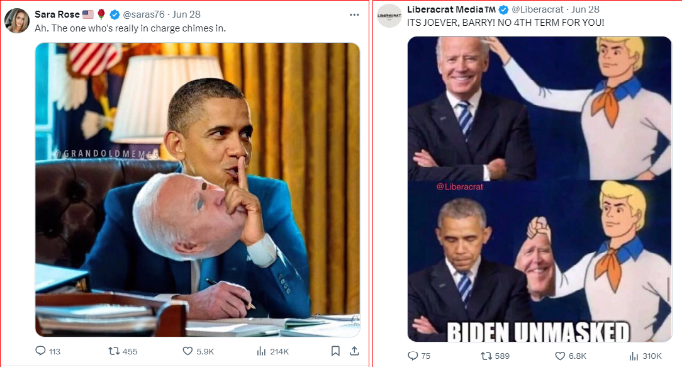Like Sara Rose's post showing 5.9K likes
Viewport: 682px width, 367px height.
pos(198,351)
